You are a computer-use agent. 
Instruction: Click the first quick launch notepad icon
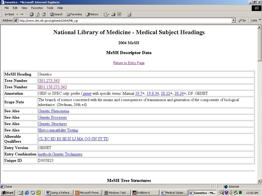point(21,193)
